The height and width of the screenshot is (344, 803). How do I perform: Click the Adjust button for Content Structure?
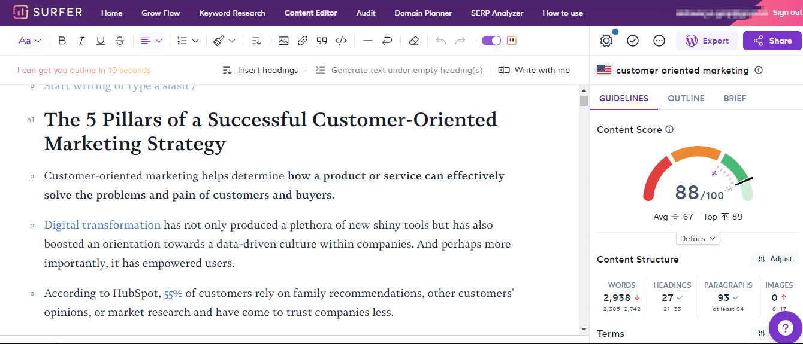pyautogui.click(x=775, y=259)
